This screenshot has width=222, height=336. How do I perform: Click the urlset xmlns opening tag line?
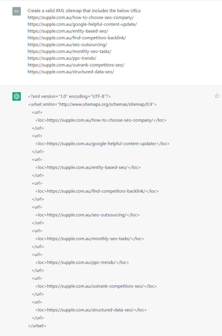coord(92,104)
